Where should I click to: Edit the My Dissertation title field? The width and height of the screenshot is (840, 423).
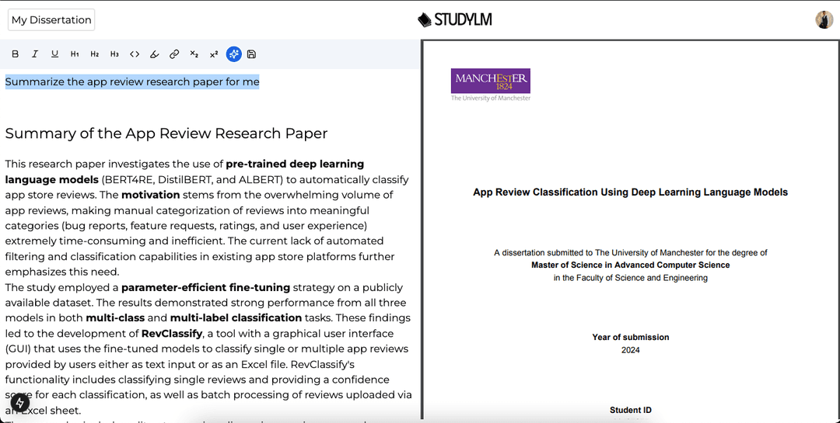[51, 19]
